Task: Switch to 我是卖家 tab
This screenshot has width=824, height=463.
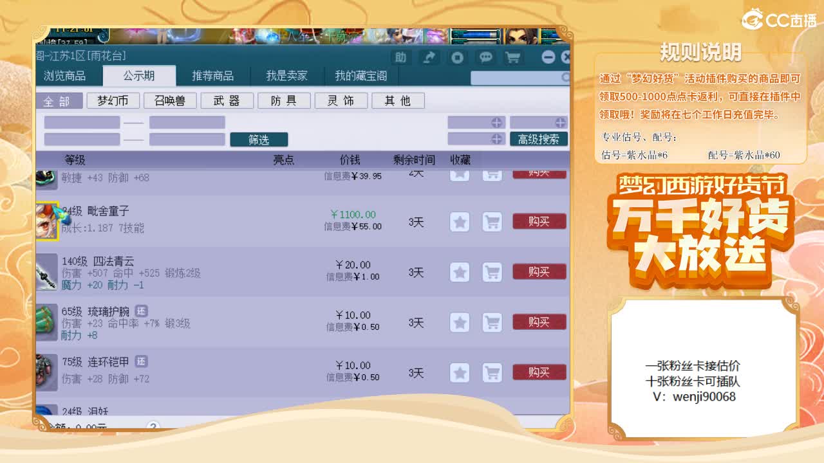Action: (x=286, y=76)
